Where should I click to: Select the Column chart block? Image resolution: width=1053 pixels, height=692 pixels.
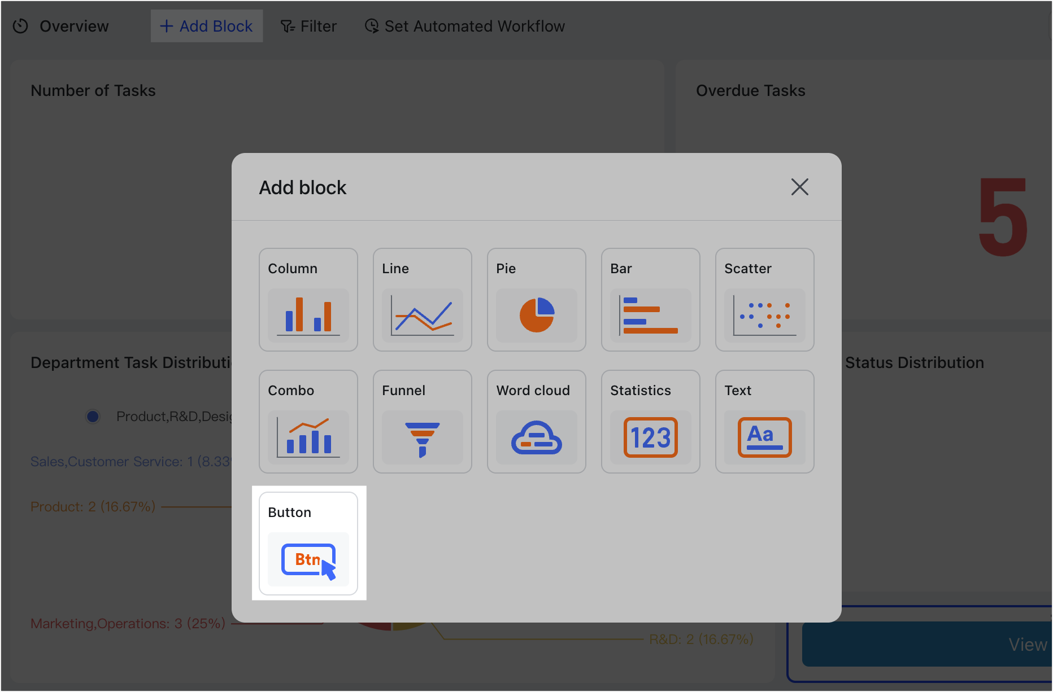coord(308,300)
